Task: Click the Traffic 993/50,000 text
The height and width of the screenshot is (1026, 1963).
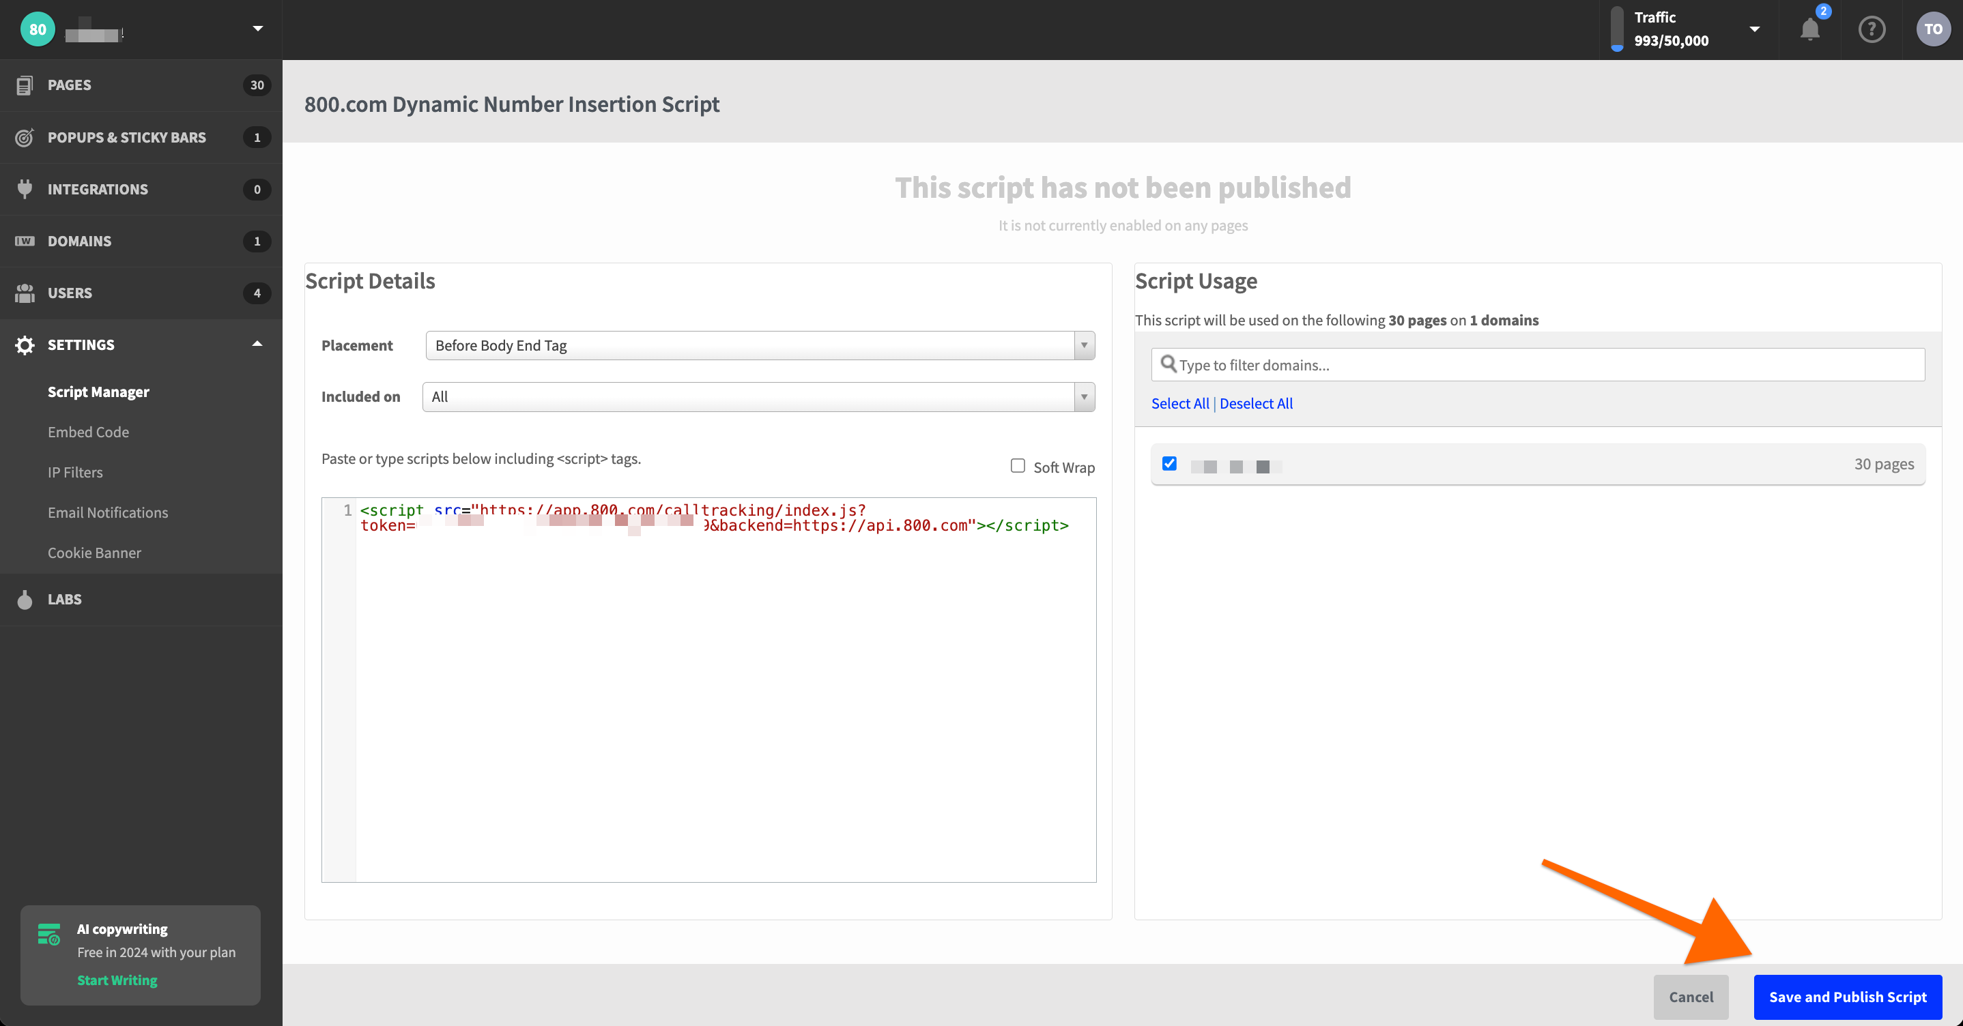Action: click(1671, 40)
